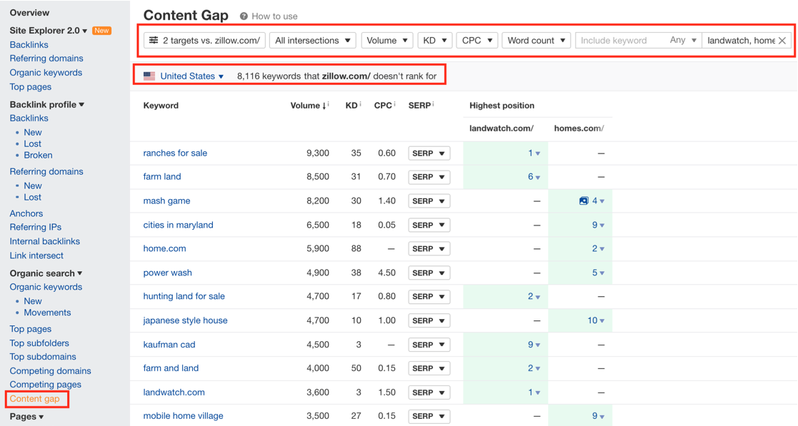
Task: Open the All intersections dropdown
Action: tap(312, 40)
